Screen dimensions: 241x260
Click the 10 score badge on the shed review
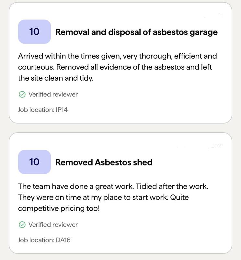34,162
